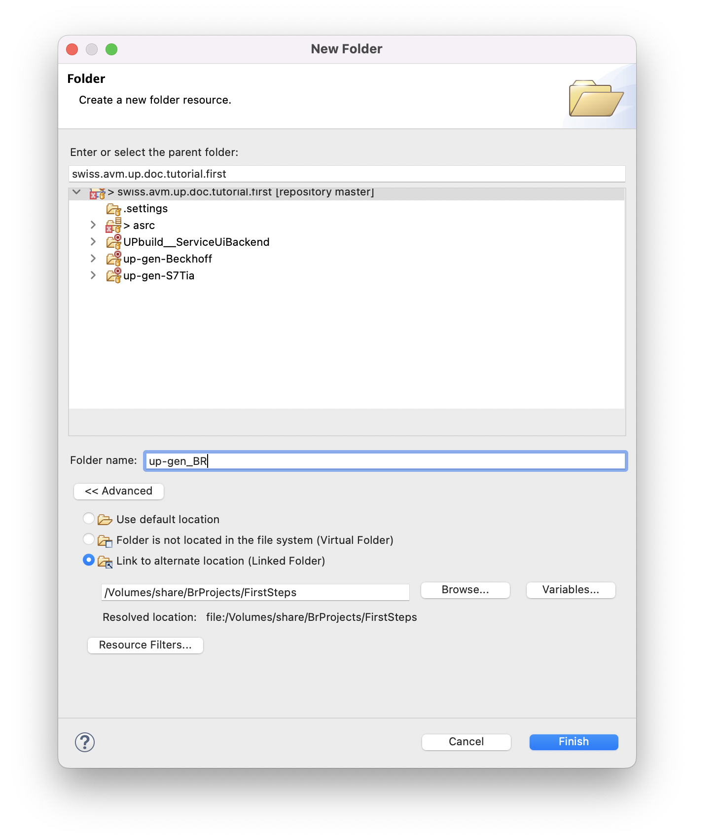Click the .settings folder icon
Image resolution: width=717 pixels, height=839 pixels.
coord(114,209)
